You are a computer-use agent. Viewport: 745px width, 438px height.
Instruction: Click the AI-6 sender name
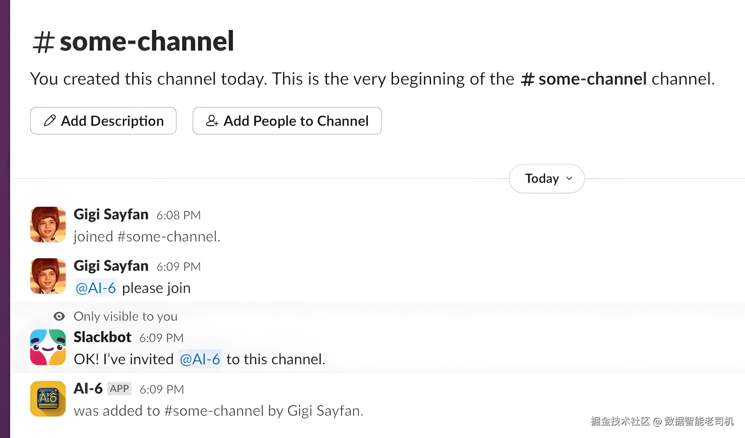click(x=88, y=388)
